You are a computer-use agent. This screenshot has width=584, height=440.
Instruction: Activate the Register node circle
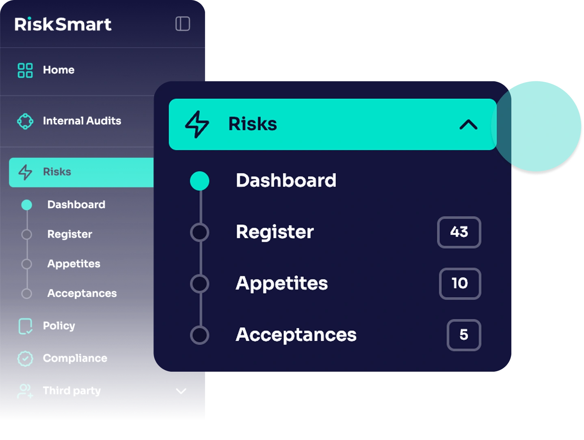[200, 232]
